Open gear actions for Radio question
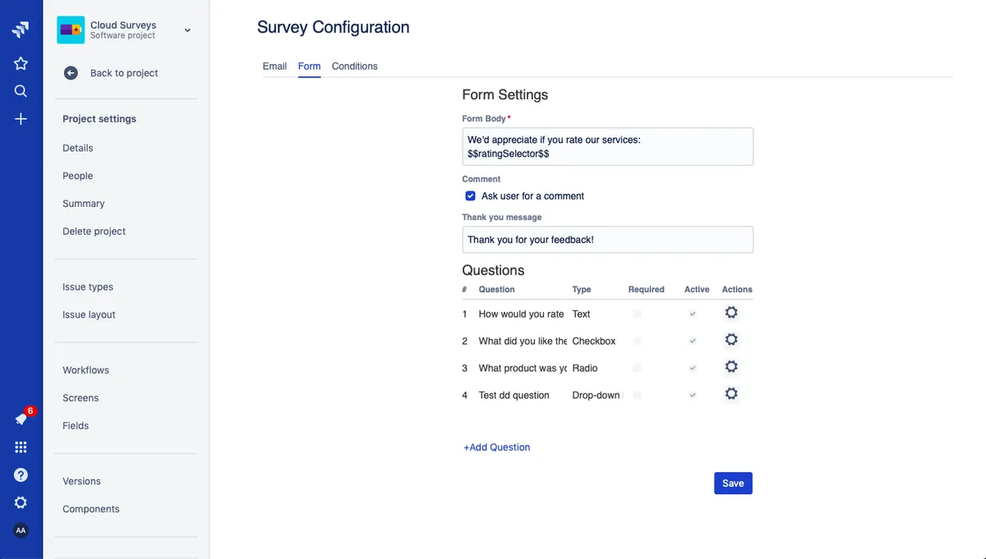Image resolution: width=986 pixels, height=559 pixels. click(731, 367)
